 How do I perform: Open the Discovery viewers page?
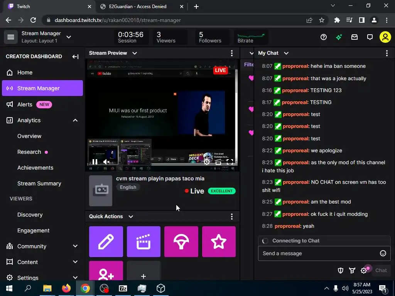[x=30, y=215]
